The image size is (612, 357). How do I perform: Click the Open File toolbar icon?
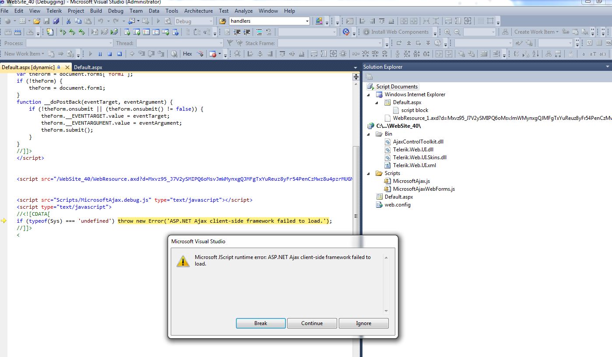(37, 21)
